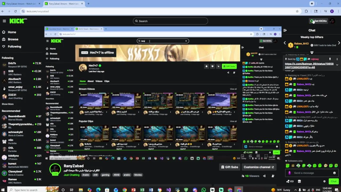Open WhatsApp from the taskbar
The height and width of the screenshot is (192, 341).
coord(204,190)
